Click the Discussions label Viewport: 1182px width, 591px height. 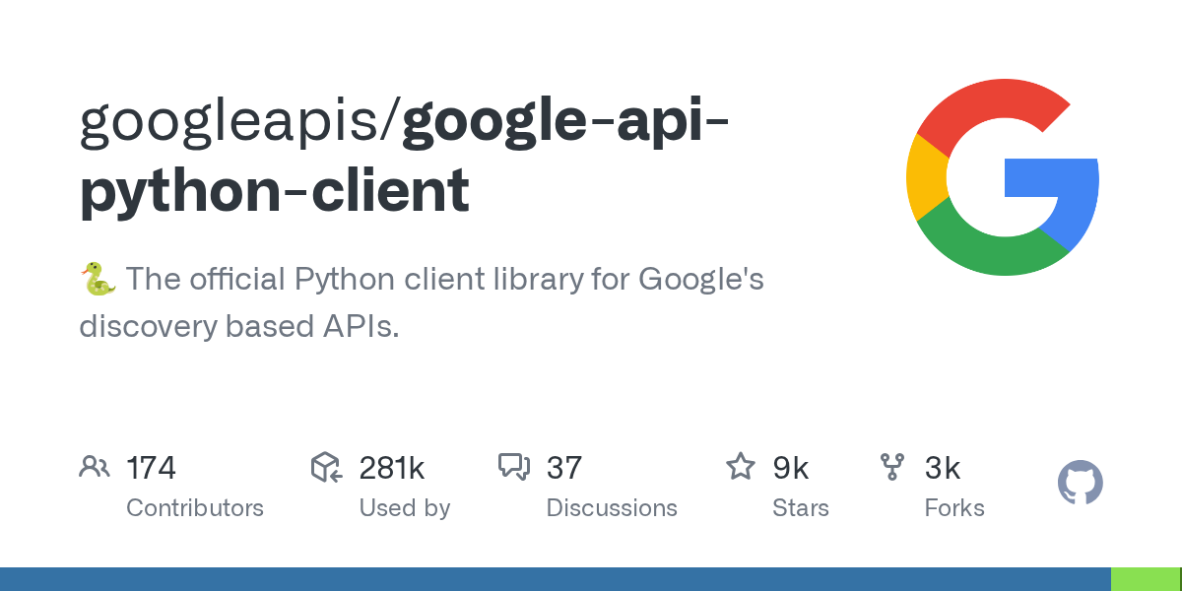[x=612, y=508]
